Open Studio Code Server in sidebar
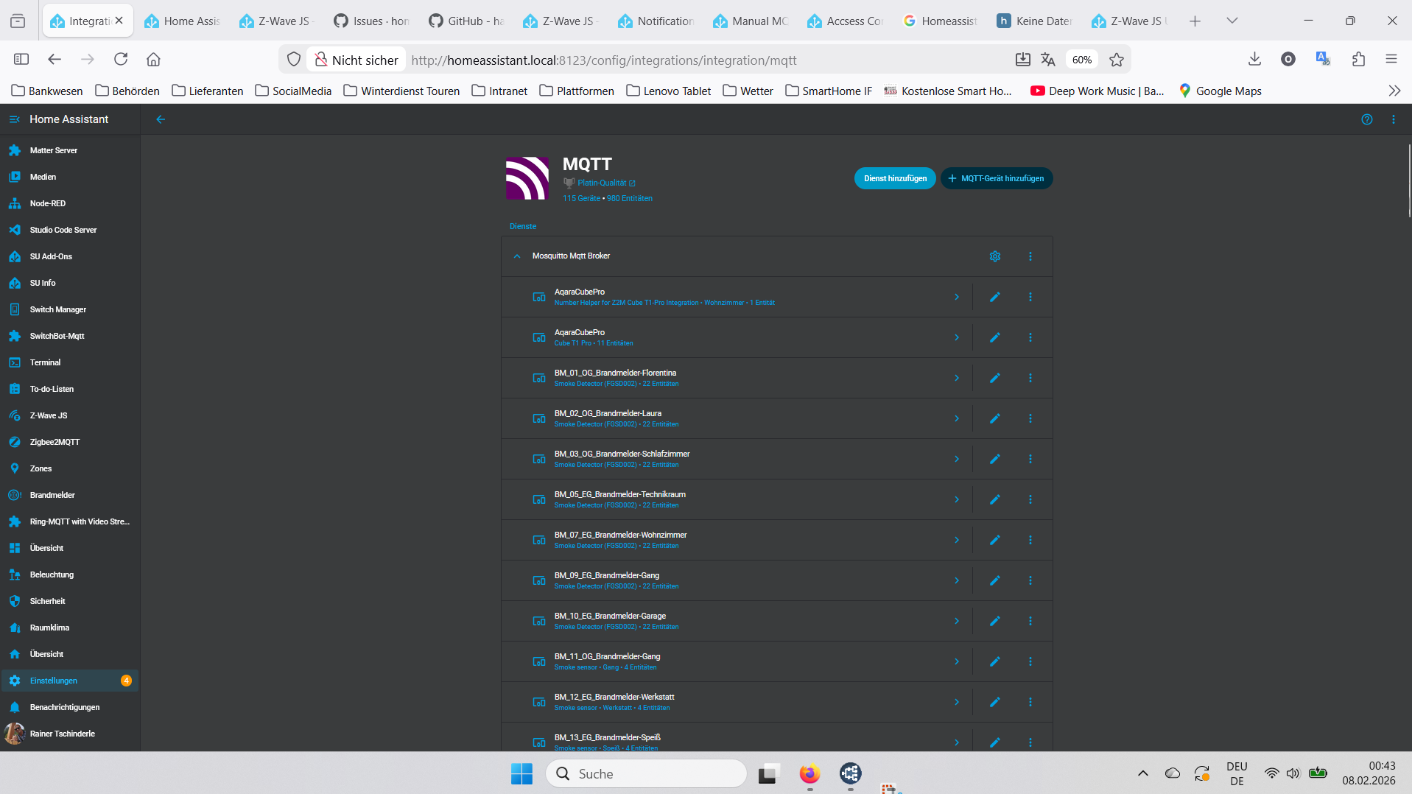This screenshot has height=794, width=1412. coord(70,230)
